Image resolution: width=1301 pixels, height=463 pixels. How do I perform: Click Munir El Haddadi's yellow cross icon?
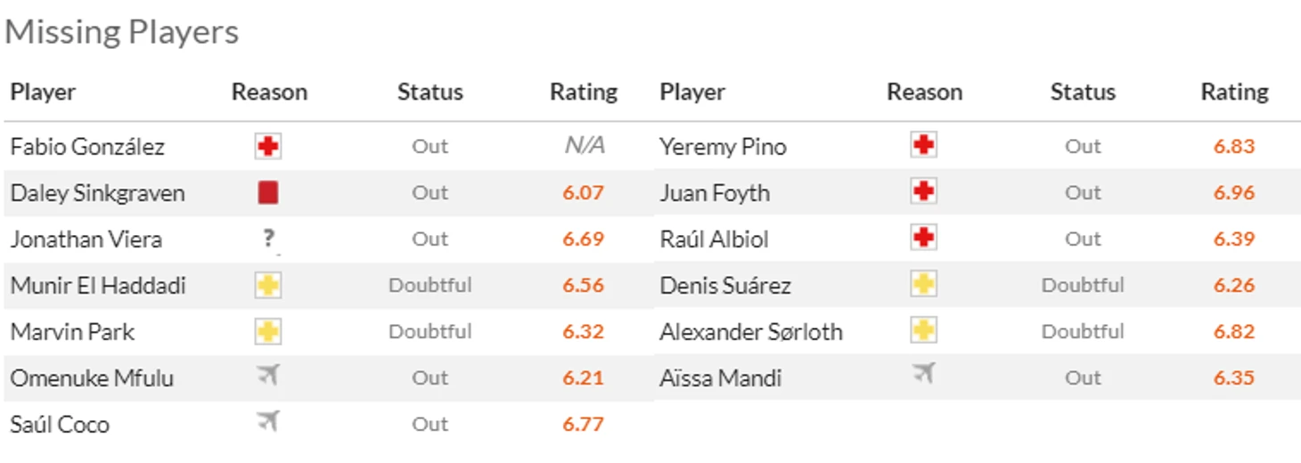click(x=268, y=285)
